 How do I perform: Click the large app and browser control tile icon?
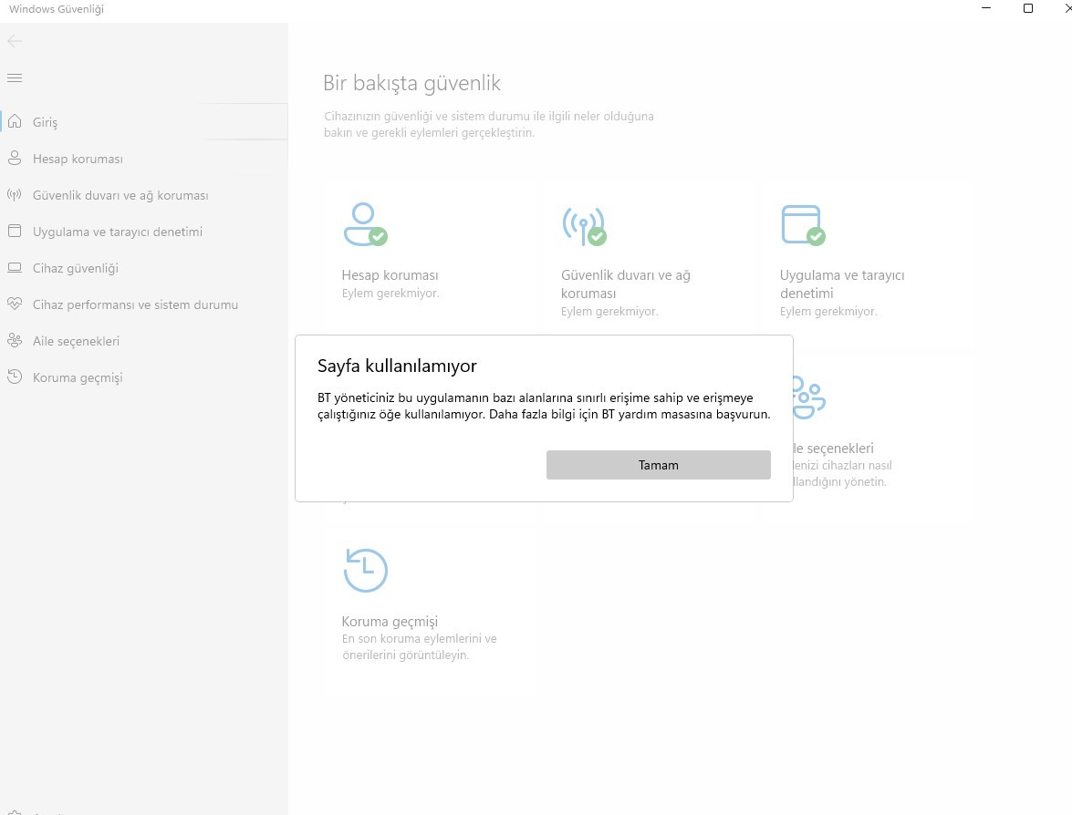(804, 225)
